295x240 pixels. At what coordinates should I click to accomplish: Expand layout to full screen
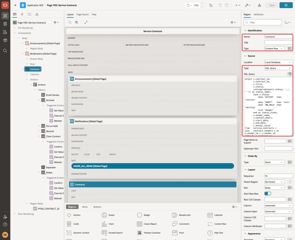point(86,22)
